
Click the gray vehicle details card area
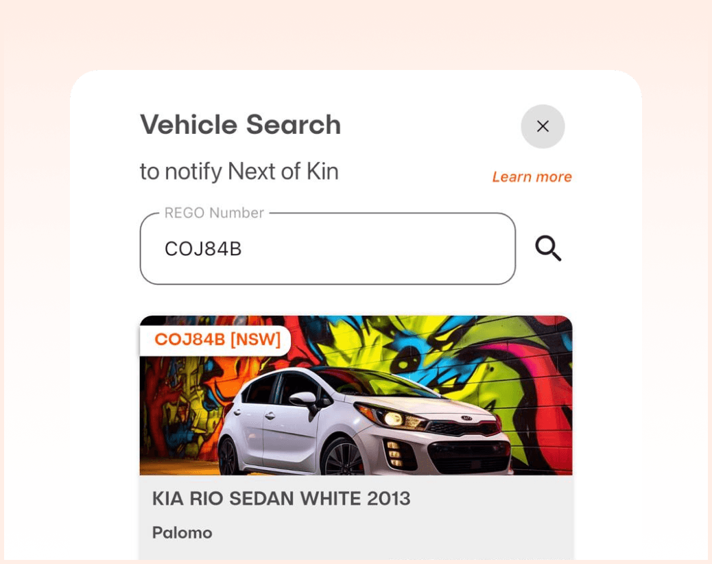point(356,517)
